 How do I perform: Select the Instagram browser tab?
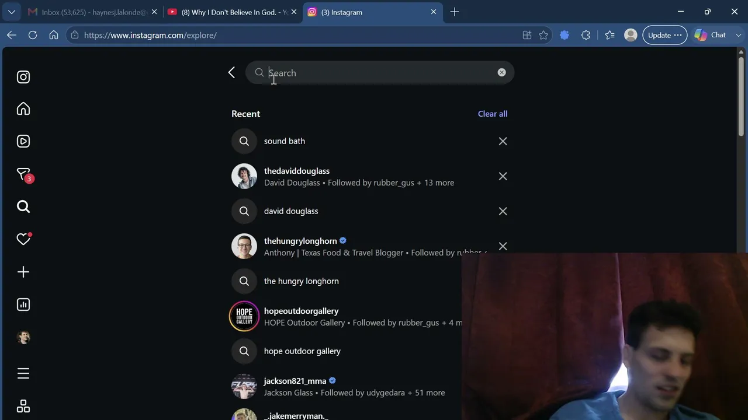tap(371, 12)
